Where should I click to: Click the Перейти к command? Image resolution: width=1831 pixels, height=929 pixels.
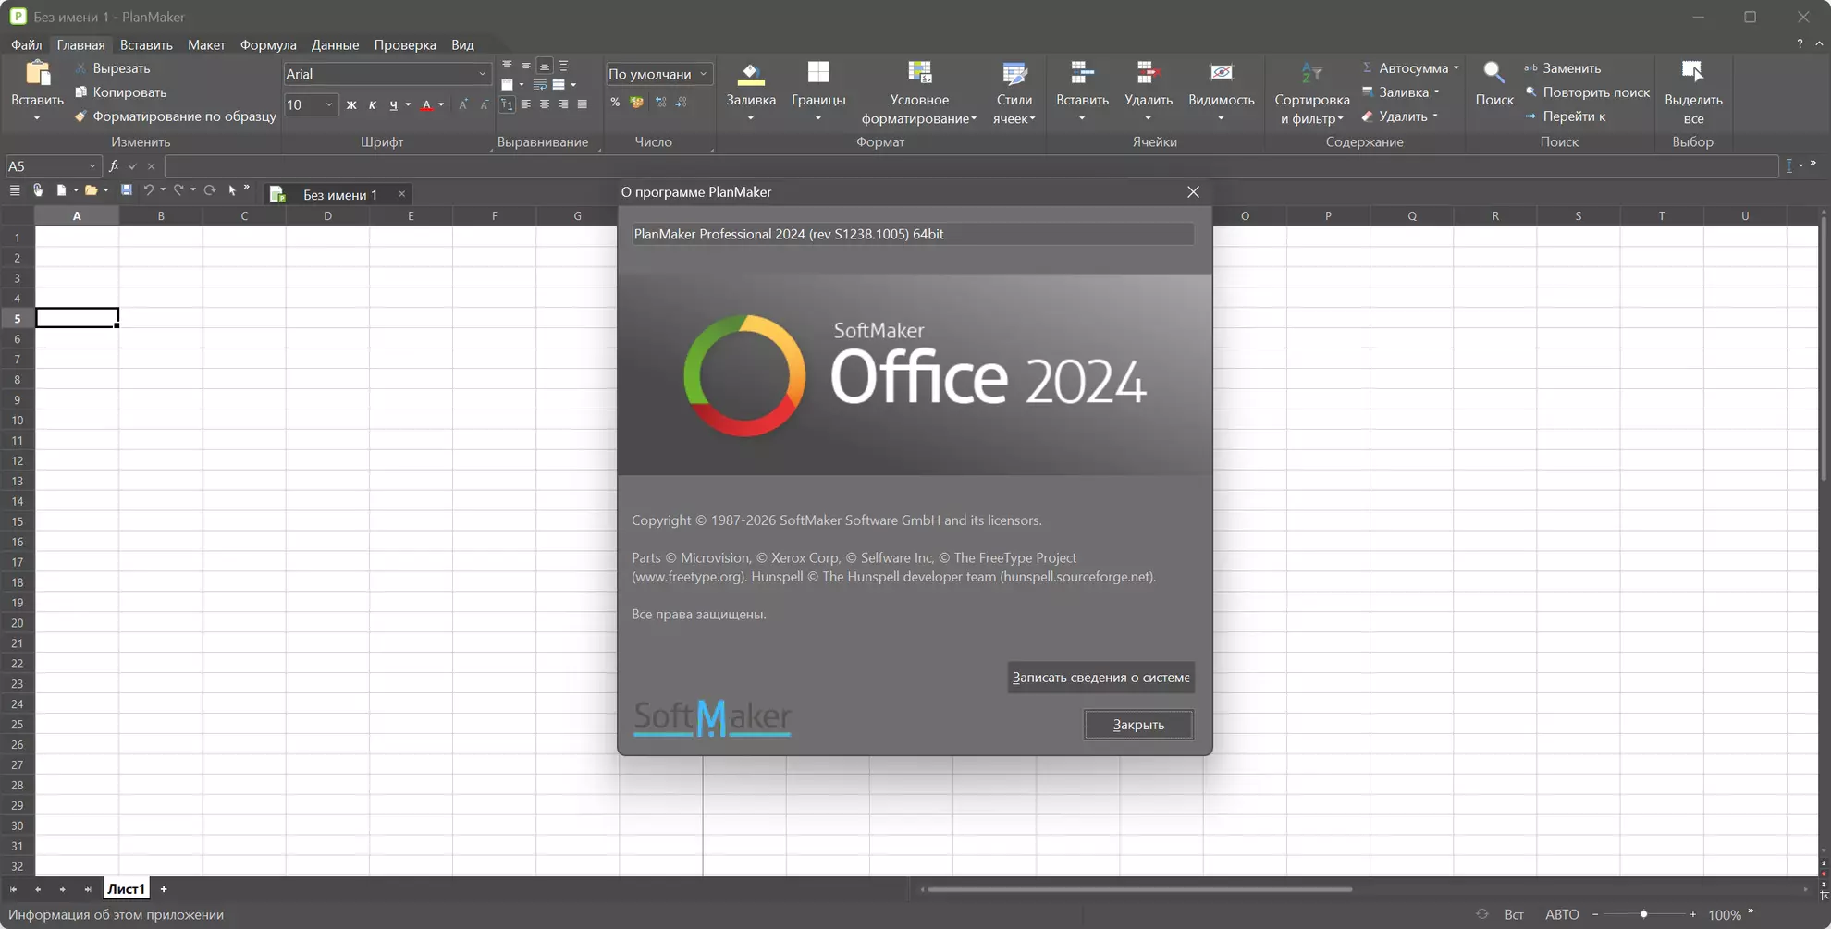[1565, 116]
